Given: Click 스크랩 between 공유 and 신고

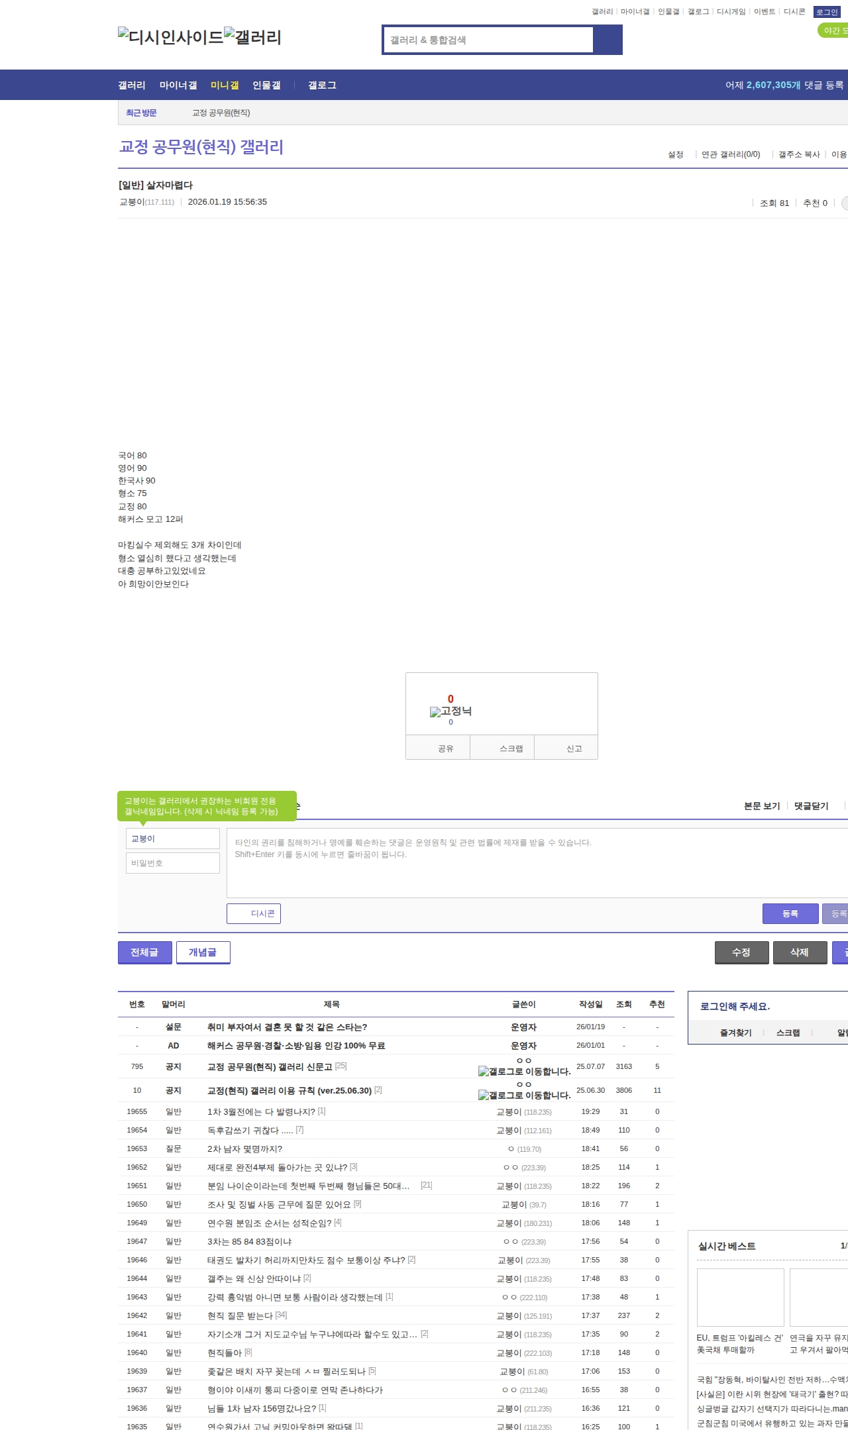Looking at the screenshot, I should point(502,748).
